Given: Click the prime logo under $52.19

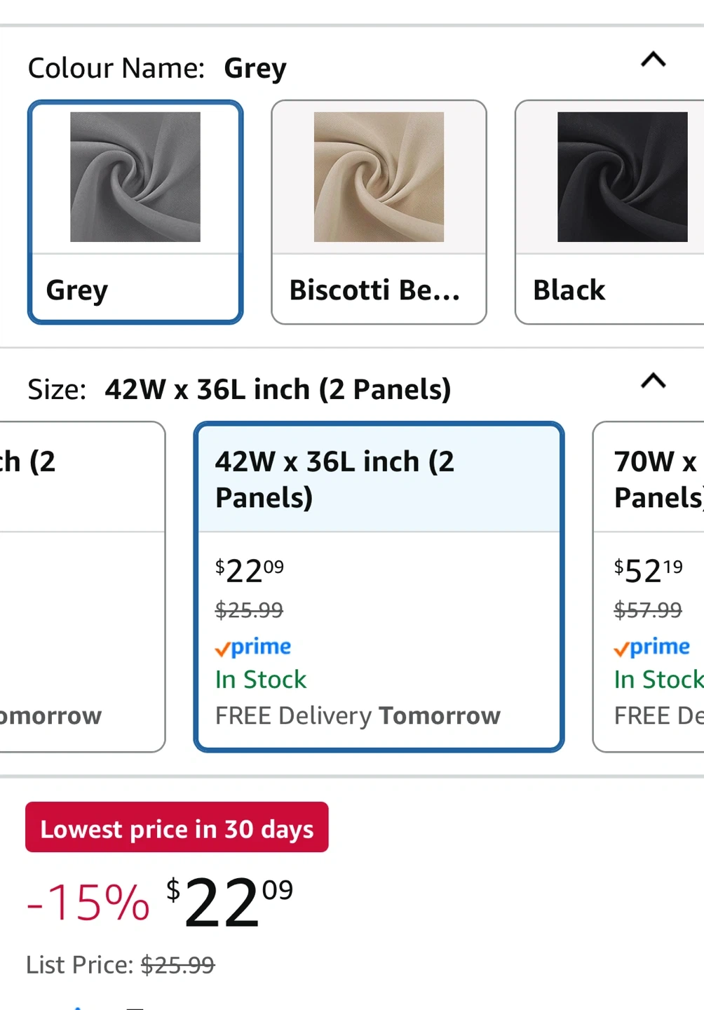Looking at the screenshot, I should pyautogui.click(x=651, y=647).
